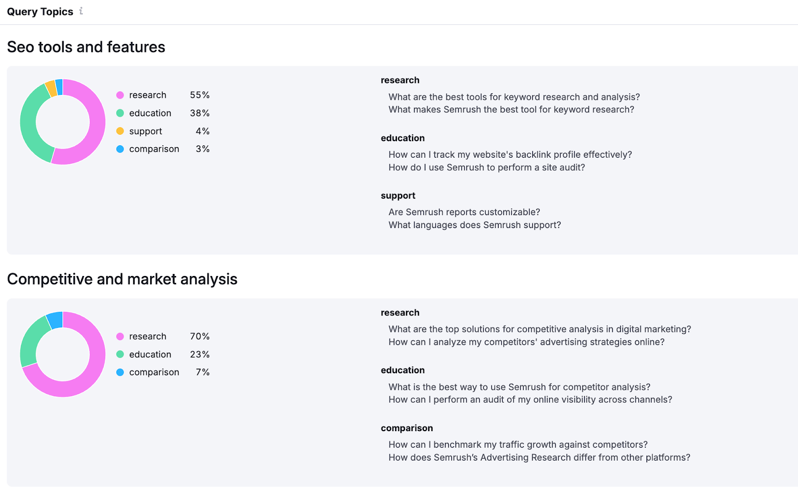The height and width of the screenshot is (502, 798).
Task: Open query on using Semrush for site audit
Action: coord(486,168)
